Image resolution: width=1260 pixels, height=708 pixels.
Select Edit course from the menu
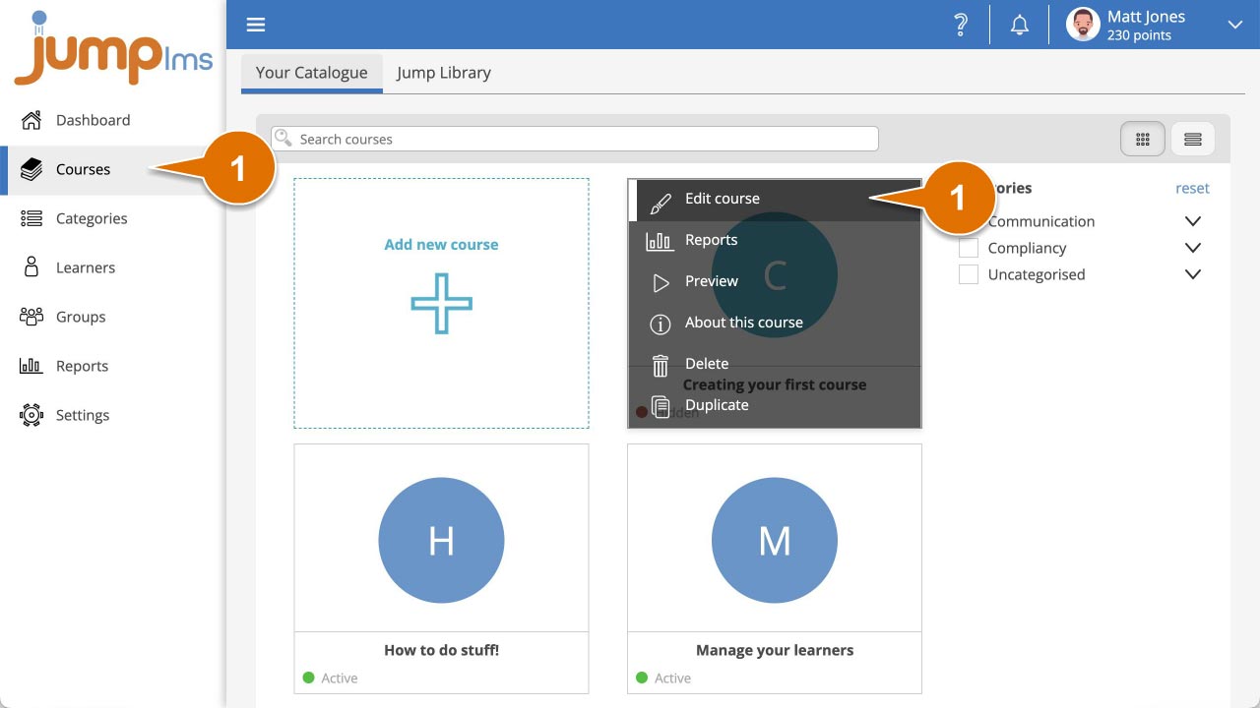click(723, 199)
